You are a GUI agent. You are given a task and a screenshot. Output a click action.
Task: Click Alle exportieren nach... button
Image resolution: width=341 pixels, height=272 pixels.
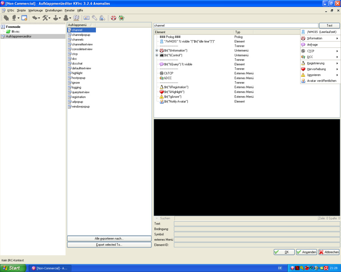coord(109,238)
